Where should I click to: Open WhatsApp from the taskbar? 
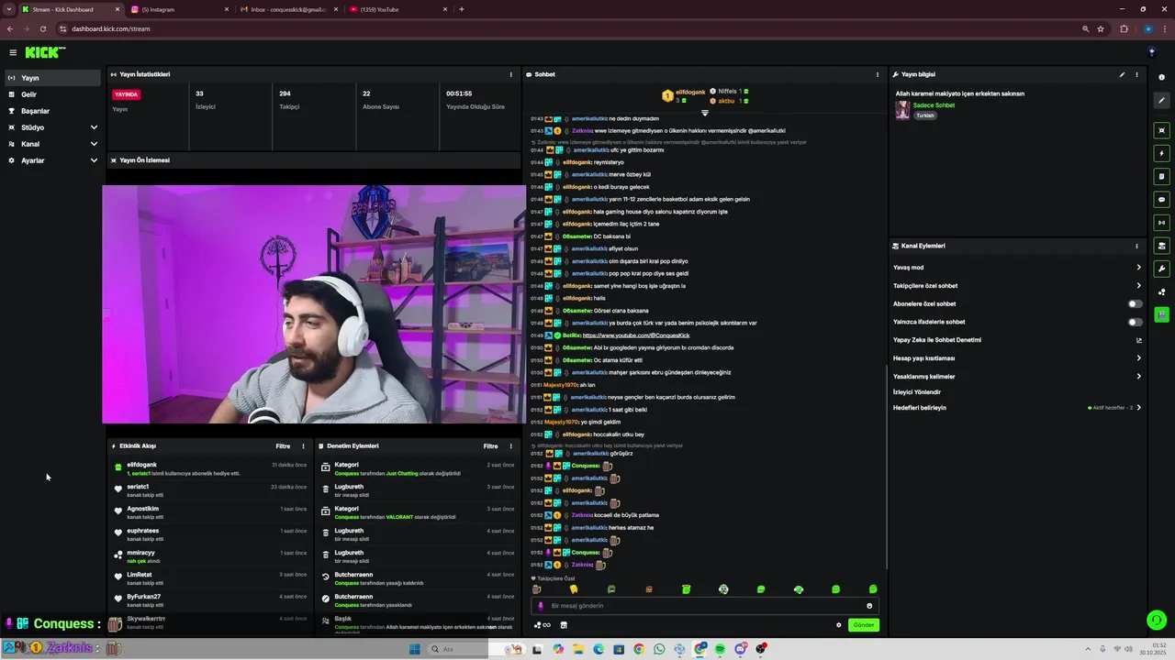click(x=659, y=649)
